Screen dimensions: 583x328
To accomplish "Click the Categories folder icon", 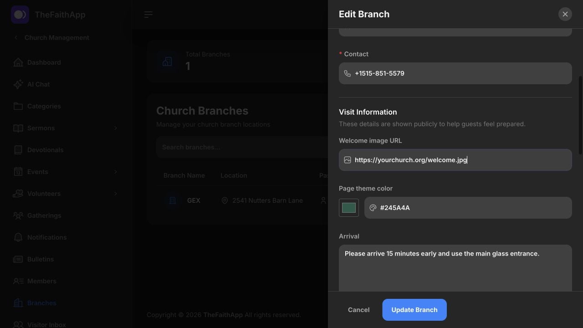I will tap(18, 106).
